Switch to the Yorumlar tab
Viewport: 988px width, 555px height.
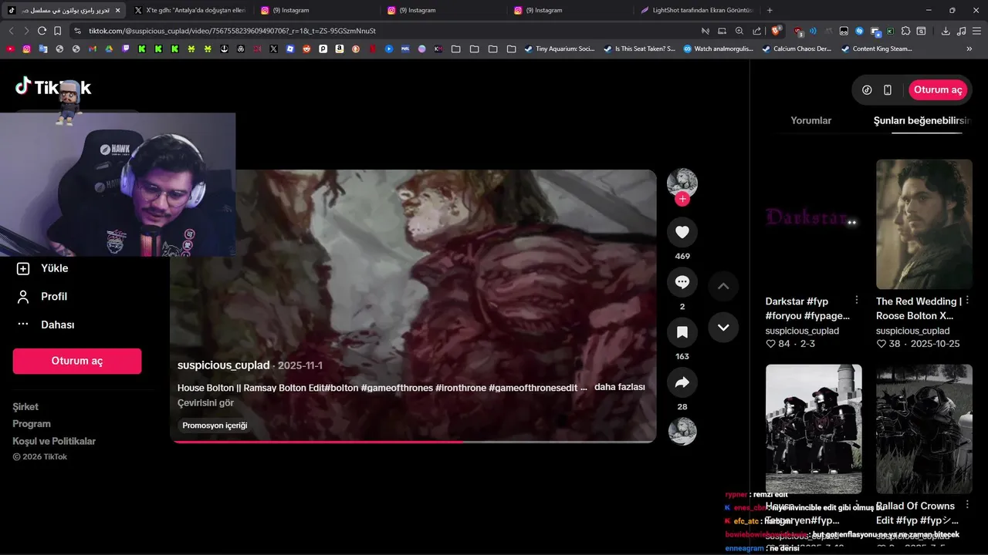click(x=811, y=120)
